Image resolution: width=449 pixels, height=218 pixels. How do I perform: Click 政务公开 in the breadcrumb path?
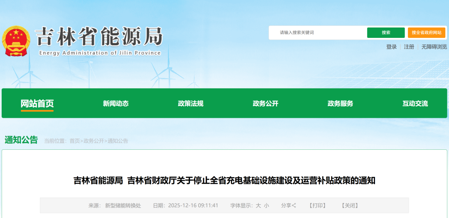point(94,141)
